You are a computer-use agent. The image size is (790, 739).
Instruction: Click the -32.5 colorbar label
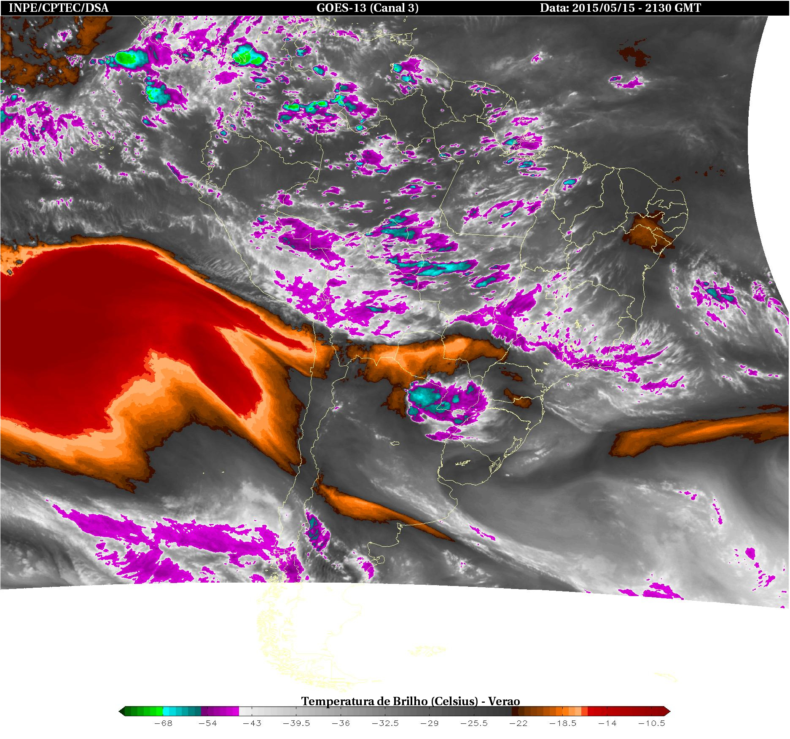pyautogui.click(x=385, y=723)
